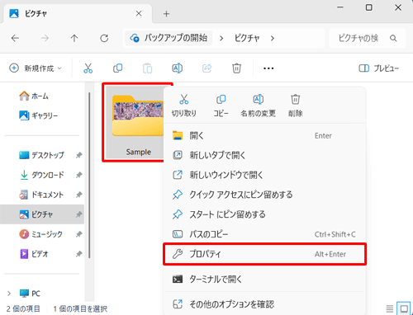
Task: Select ピクチャ in the sidebar
Action: click(x=42, y=214)
